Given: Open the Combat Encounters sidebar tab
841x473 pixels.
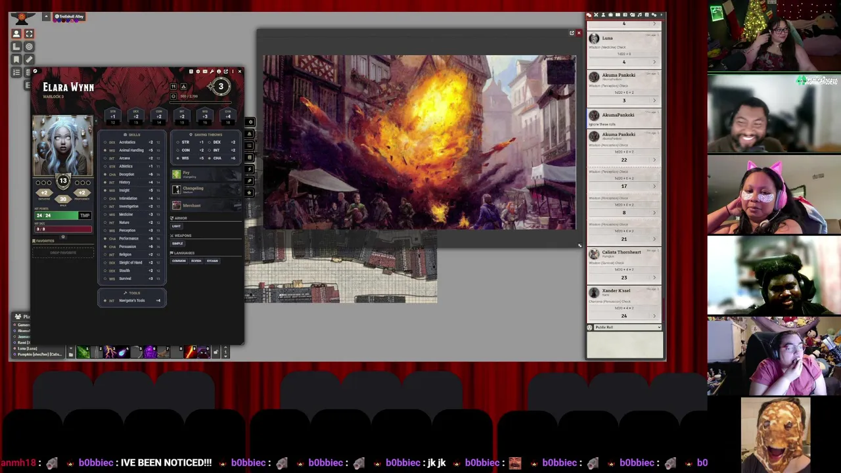Looking at the screenshot, I should [x=596, y=15].
